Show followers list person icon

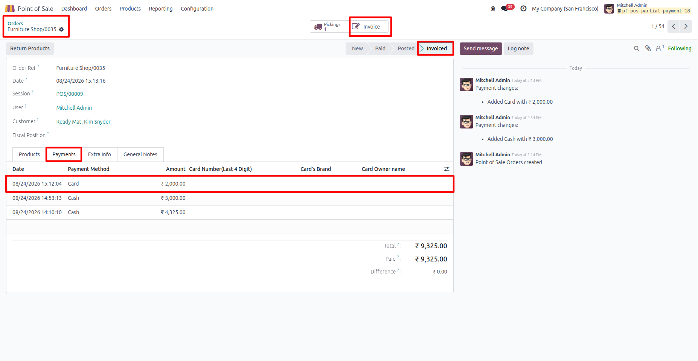(660, 48)
